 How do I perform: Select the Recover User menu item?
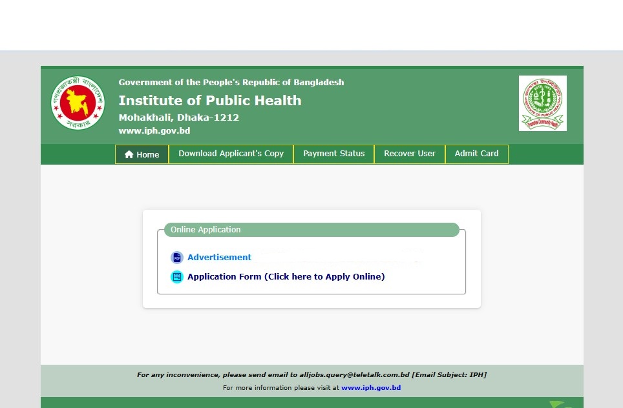(410, 154)
